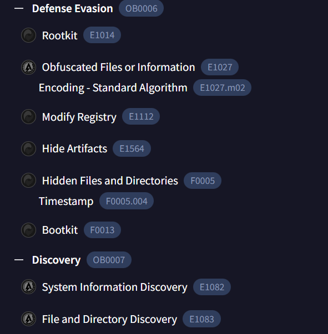Click the icon beside Rootkit
The image size is (328, 334).
[29, 35]
